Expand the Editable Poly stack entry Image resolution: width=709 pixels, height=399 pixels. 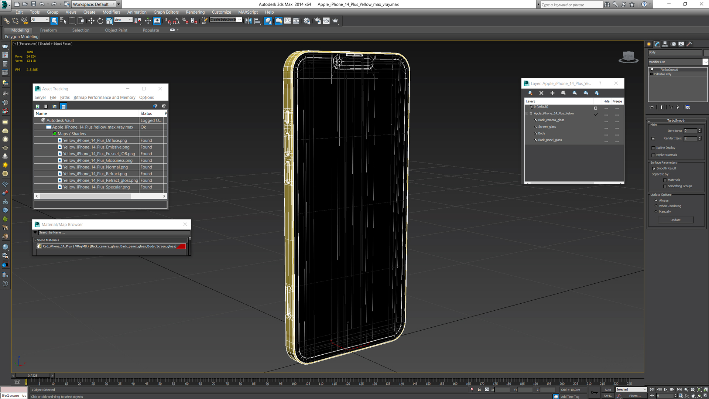pos(651,74)
